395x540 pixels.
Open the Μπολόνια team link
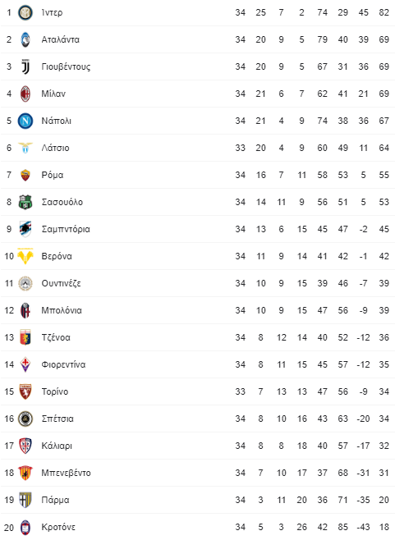pyautogui.click(x=62, y=310)
